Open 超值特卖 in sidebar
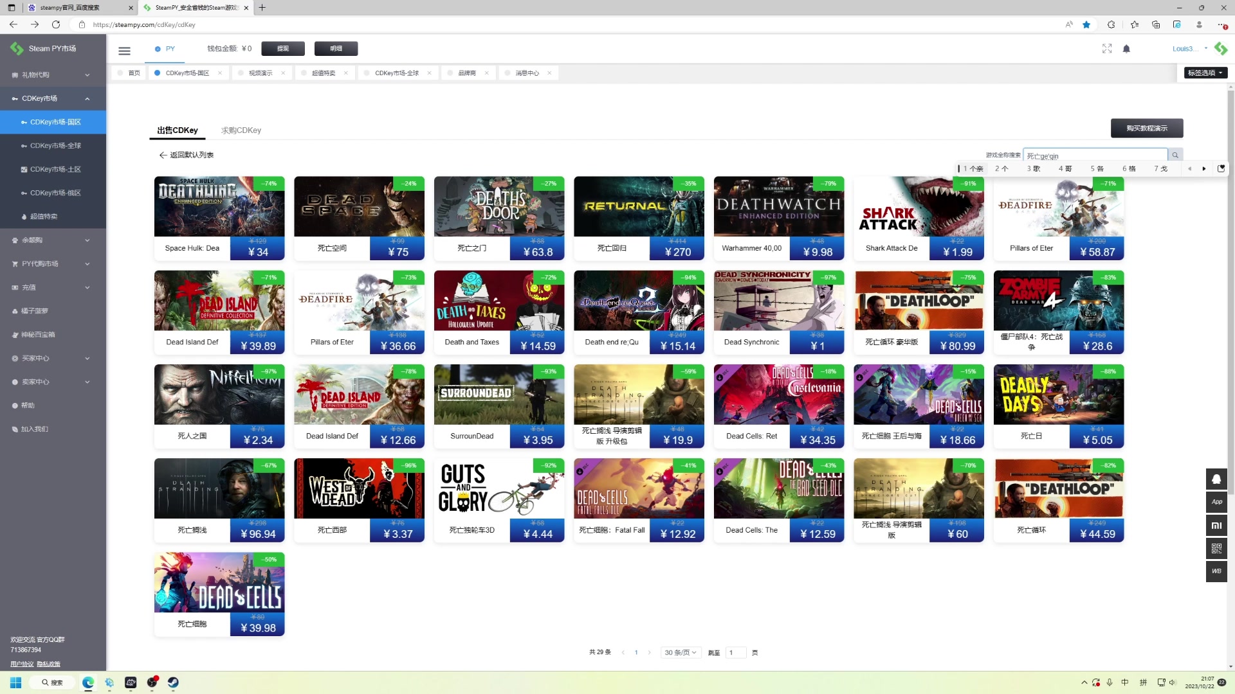1235x694 pixels. coord(53,217)
